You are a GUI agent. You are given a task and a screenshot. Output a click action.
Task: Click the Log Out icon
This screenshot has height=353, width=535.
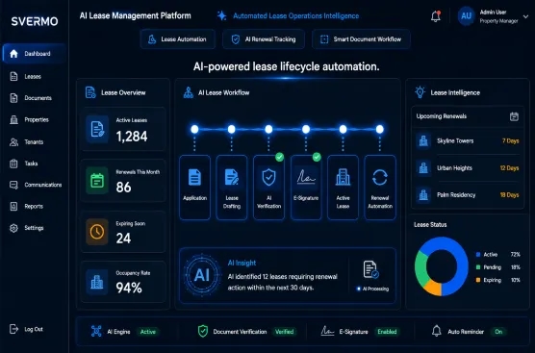(13, 329)
